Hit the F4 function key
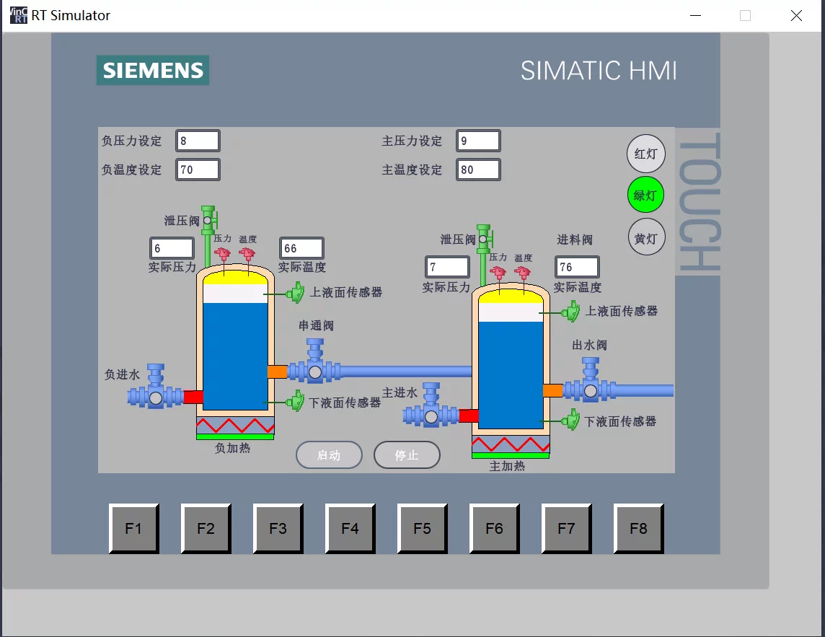The width and height of the screenshot is (825, 637). (350, 529)
